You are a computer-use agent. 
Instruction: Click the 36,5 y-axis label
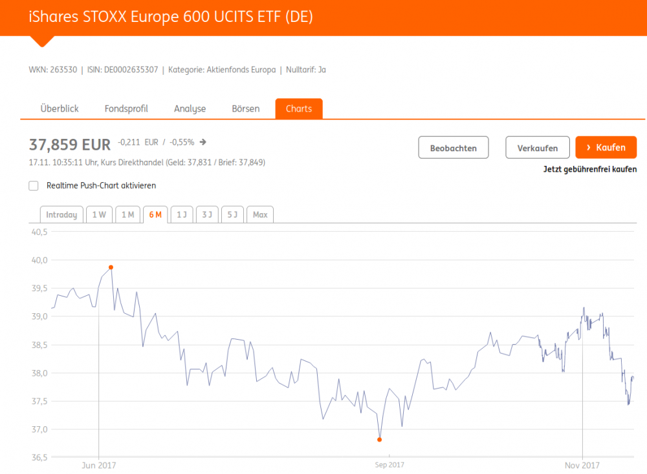(x=39, y=457)
